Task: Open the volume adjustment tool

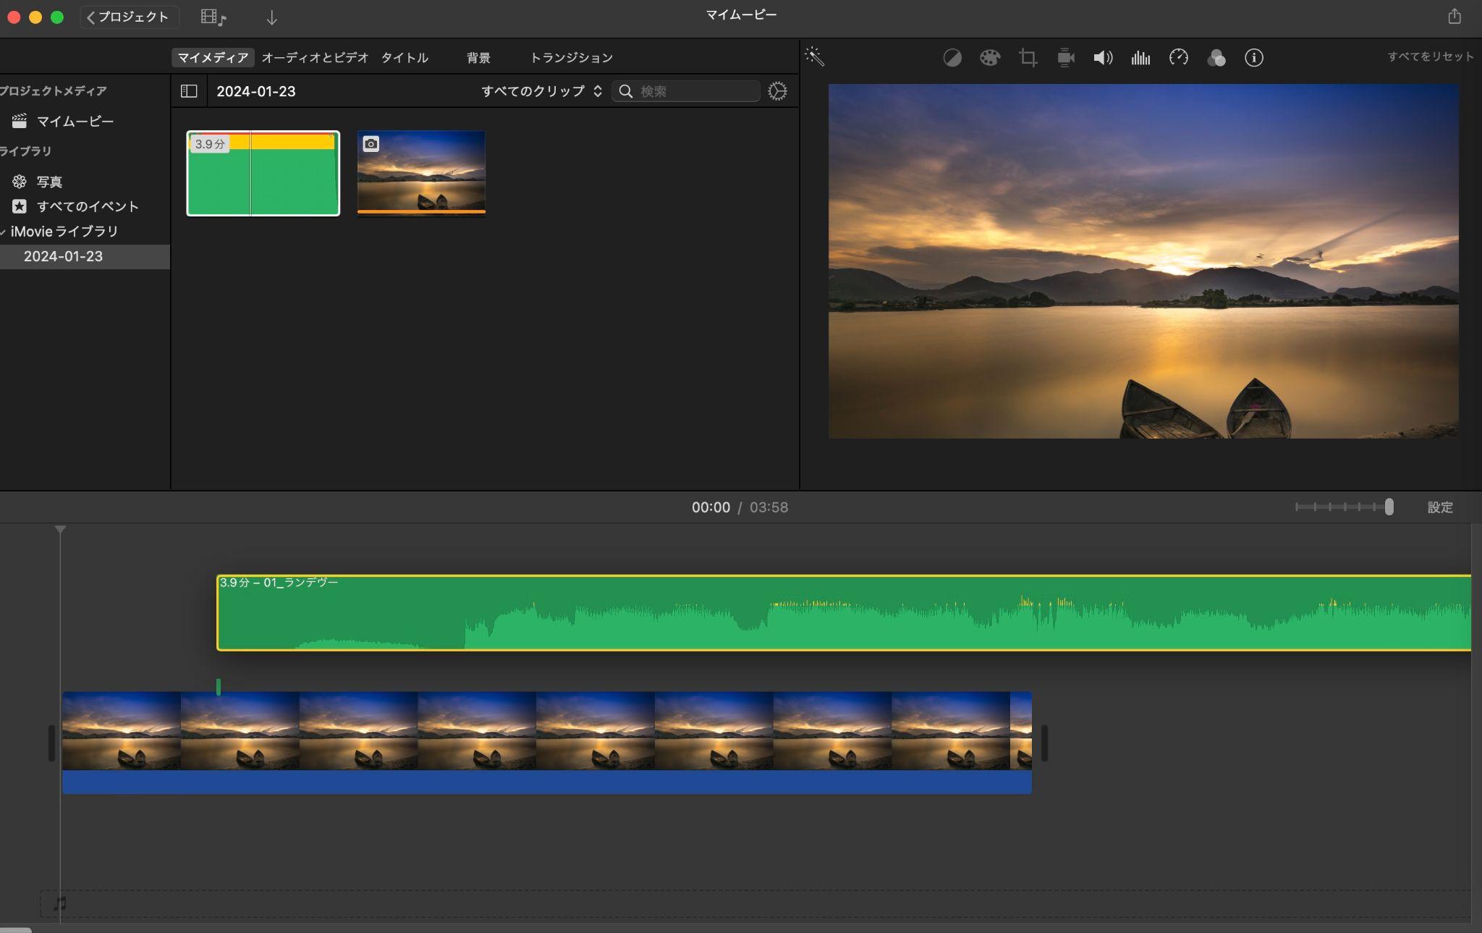Action: click(1103, 58)
